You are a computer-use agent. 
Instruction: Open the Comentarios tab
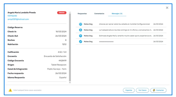pos(99,14)
